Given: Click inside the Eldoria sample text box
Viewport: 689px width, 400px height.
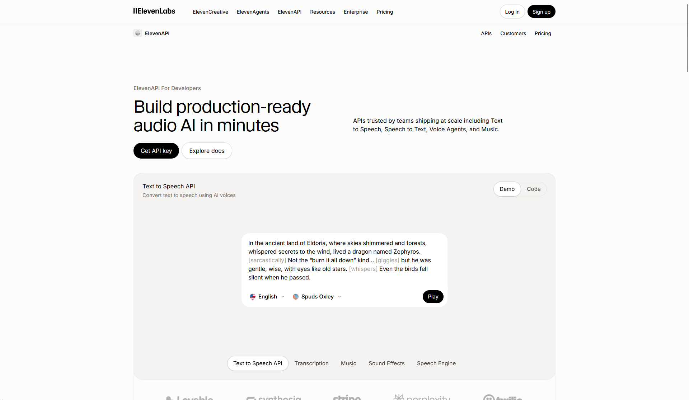Looking at the screenshot, I should (x=344, y=260).
